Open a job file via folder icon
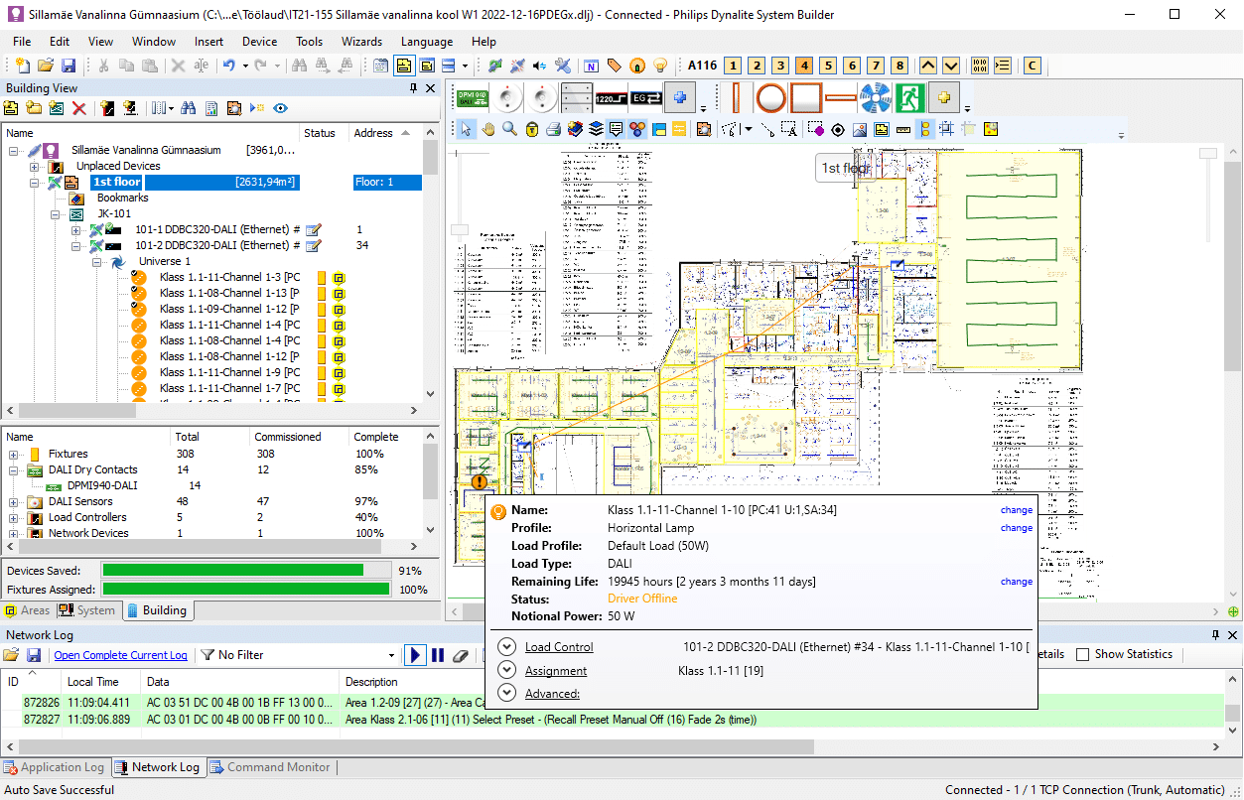1244x800 pixels. point(46,66)
